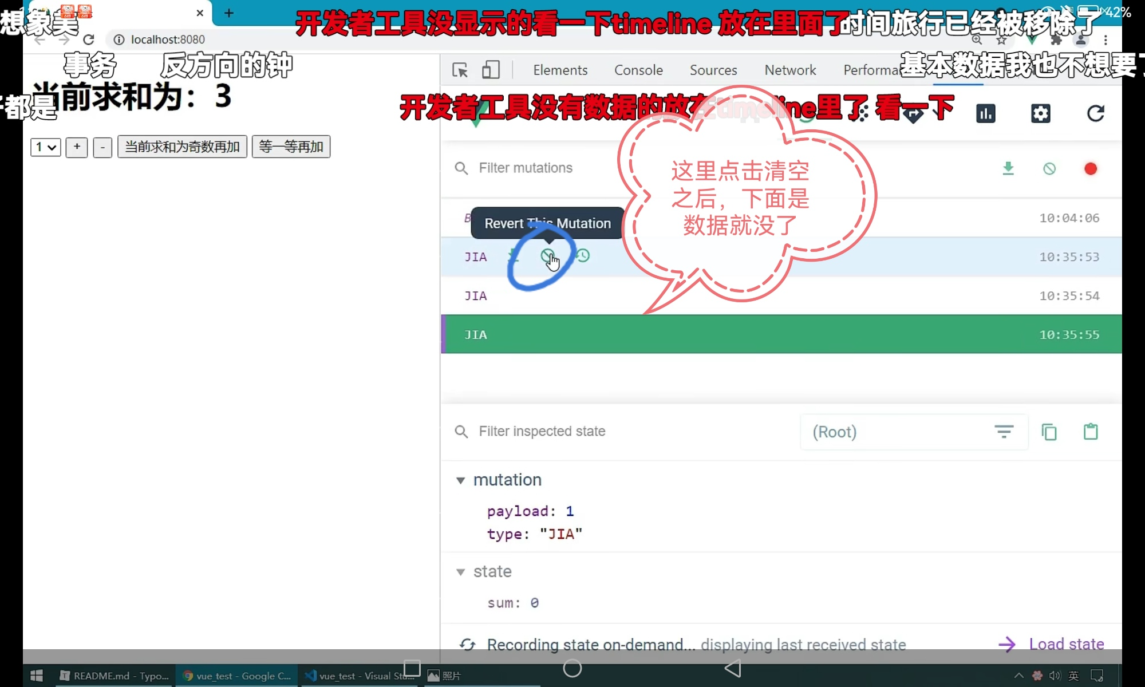Click the Commit All download icon
Screen dimensions: 1145x687
pyautogui.click(x=1008, y=168)
